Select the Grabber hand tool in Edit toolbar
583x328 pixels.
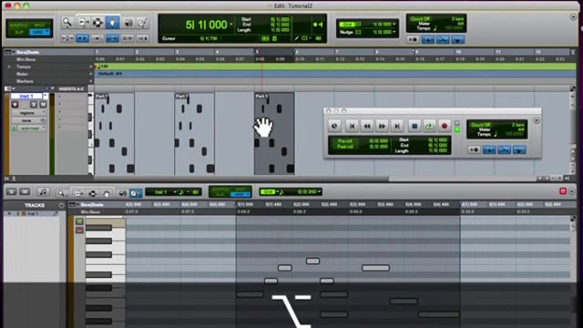pyautogui.click(x=112, y=22)
